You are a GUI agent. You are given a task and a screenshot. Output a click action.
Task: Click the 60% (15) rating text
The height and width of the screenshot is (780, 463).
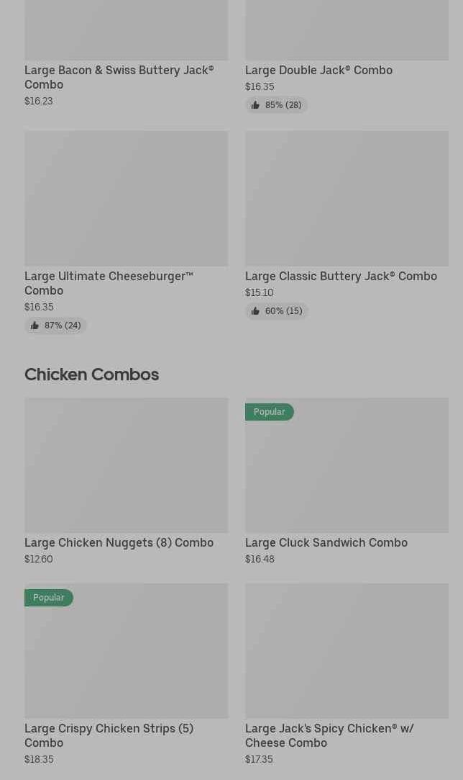pyautogui.click(x=283, y=311)
